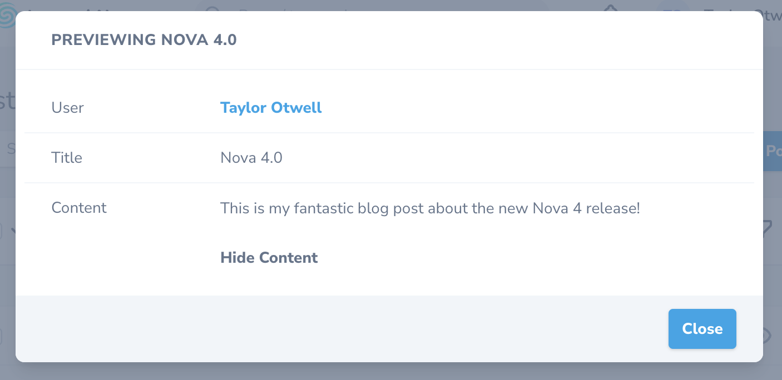Screen dimensions: 782x380
Task: Click the Close button in the preview modal
Action: click(702, 329)
